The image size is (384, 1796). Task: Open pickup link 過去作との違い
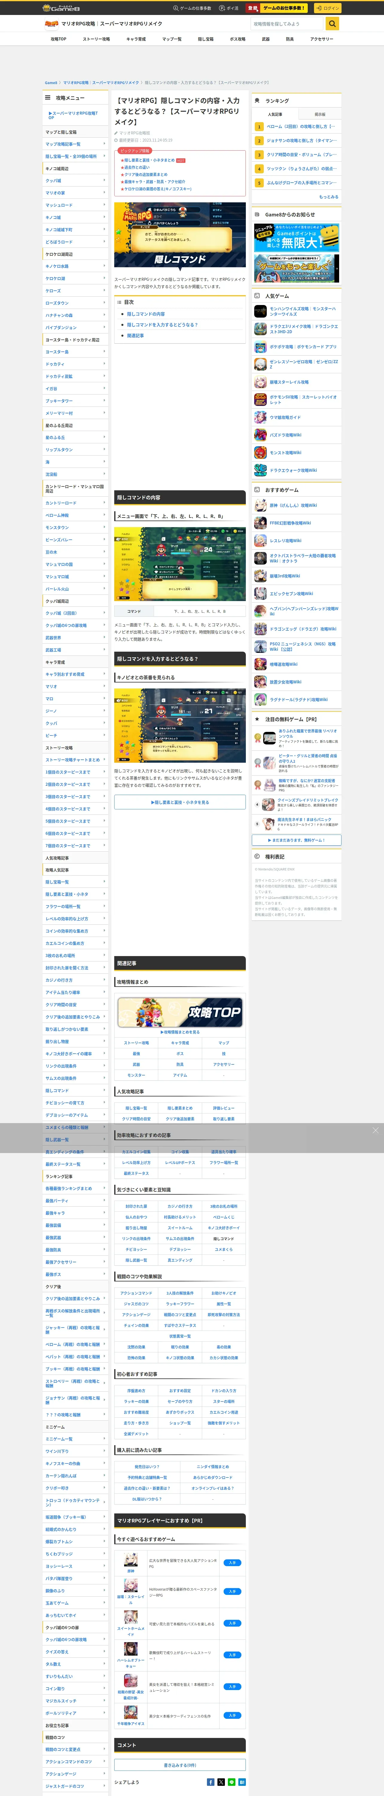point(137,167)
